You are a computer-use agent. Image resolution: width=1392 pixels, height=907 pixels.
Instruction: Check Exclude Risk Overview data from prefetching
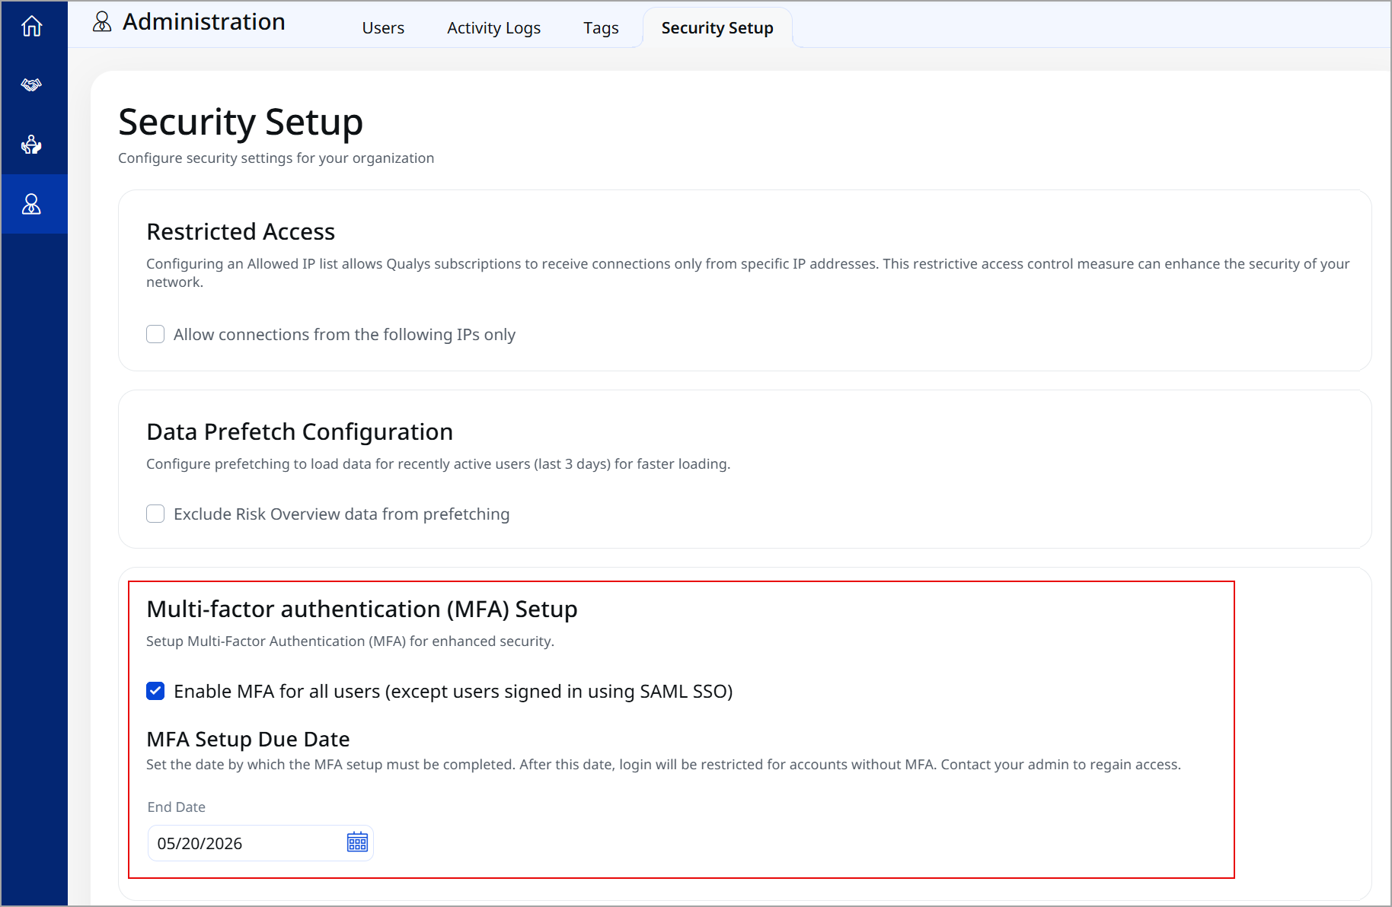pyautogui.click(x=155, y=514)
